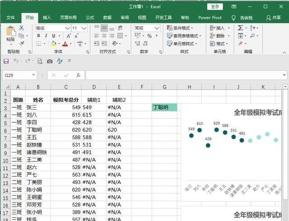289x221 pixels.
Task: Open the 文件 menu tab
Action: click(10, 18)
